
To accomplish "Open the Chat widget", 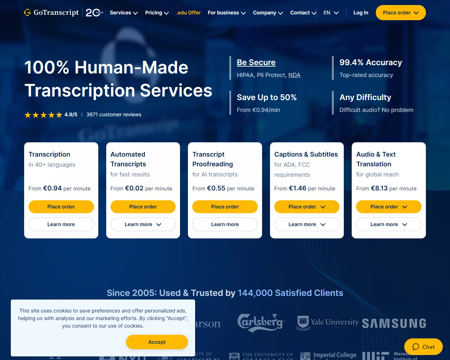I will [423, 347].
